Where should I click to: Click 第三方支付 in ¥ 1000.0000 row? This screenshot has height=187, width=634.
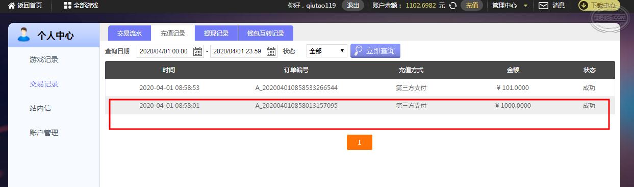coord(411,106)
